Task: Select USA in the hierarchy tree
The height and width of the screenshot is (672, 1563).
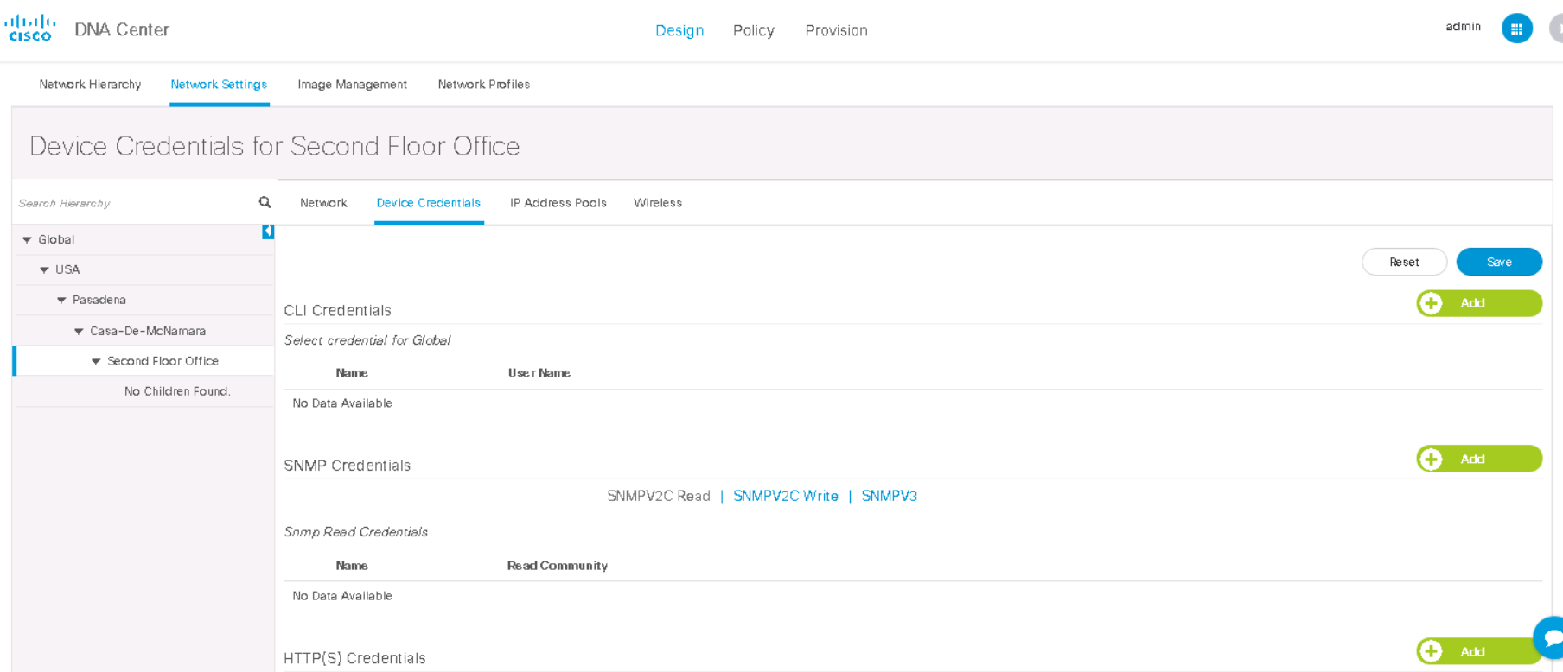Action: tap(67, 270)
